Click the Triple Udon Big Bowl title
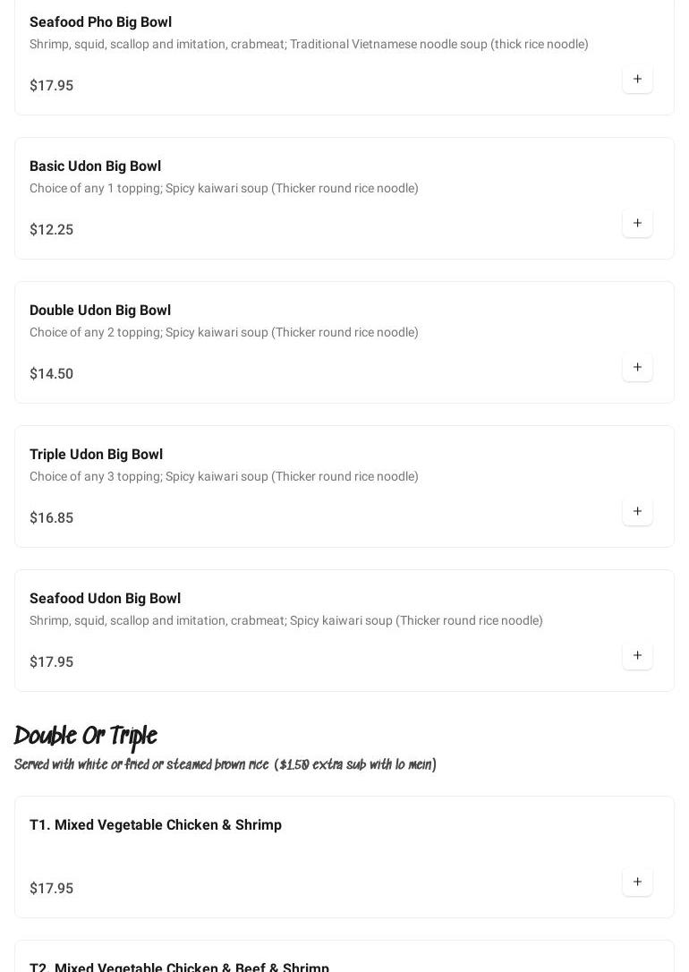 coord(96,455)
